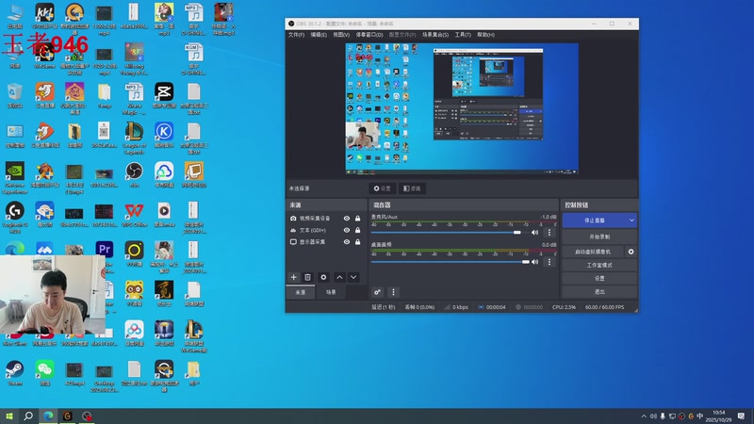Viewport: 754px width, 424px height.
Task: Open the OBS shortcut on the desktop
Action: click(x=134, y=174)
